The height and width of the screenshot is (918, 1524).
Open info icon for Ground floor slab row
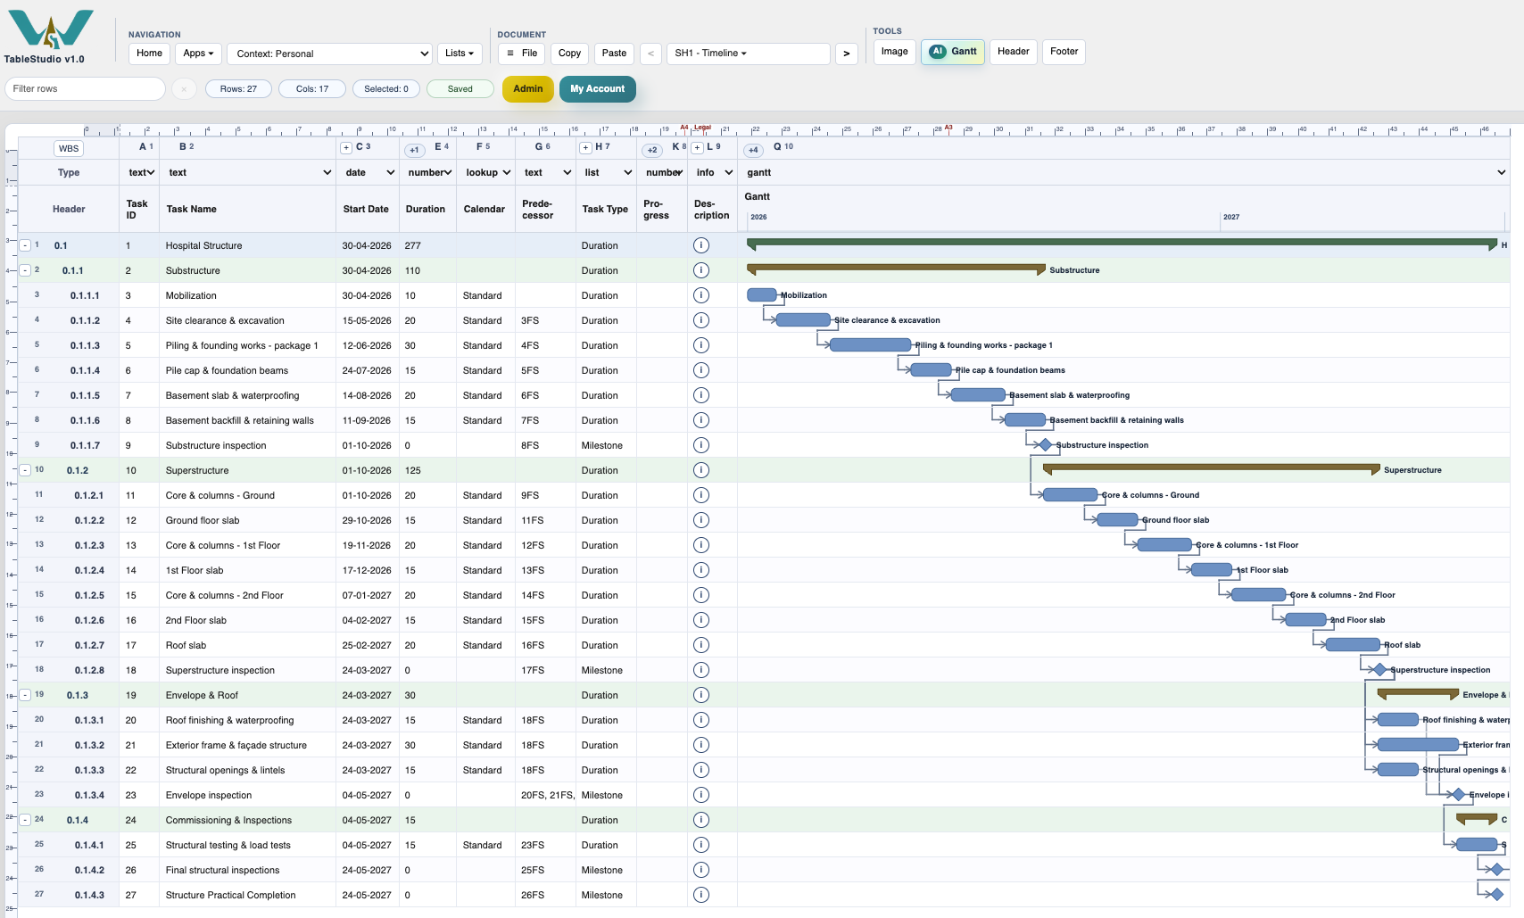(701, 520)
